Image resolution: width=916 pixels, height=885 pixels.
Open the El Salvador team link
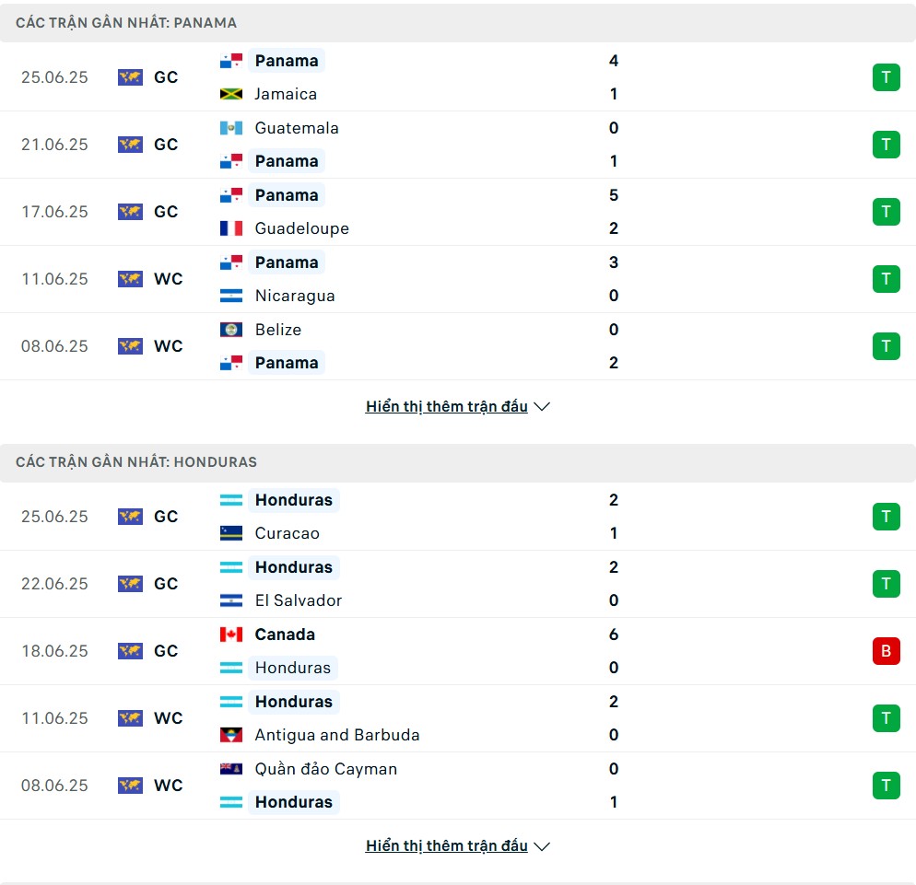298,600
